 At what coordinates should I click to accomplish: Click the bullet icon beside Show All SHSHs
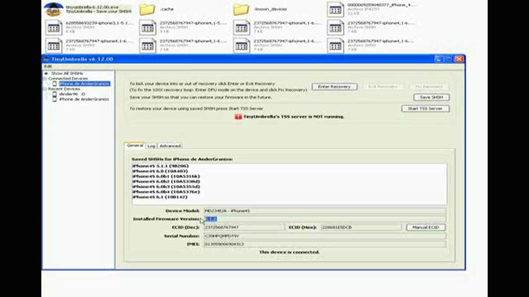point(46,73)
